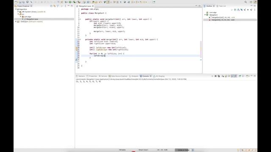Select the Project Explorer tab
Screen dimensions: 271x152
point(23,6)
